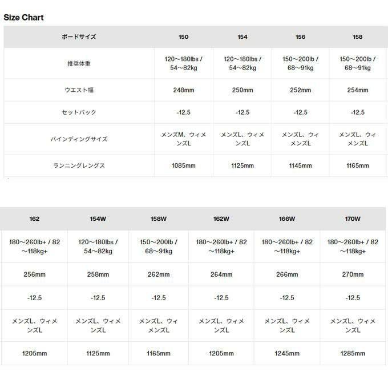
Task: Click the 150 column header
Action: coord(184,37)
